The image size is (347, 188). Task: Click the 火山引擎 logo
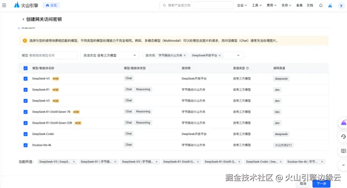pyautogui.click(x=25, y=5)
